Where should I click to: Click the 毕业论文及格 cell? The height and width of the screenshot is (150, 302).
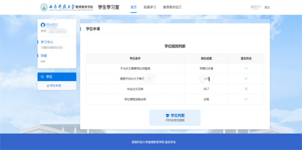tap(135, 89)
